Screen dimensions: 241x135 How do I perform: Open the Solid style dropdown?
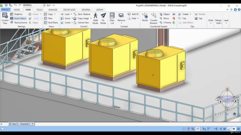[x=38, y=18]
